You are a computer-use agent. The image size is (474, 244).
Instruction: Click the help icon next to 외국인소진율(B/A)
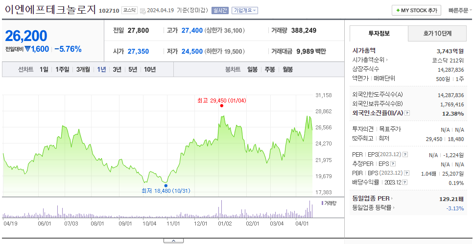(x=407, y=113)
